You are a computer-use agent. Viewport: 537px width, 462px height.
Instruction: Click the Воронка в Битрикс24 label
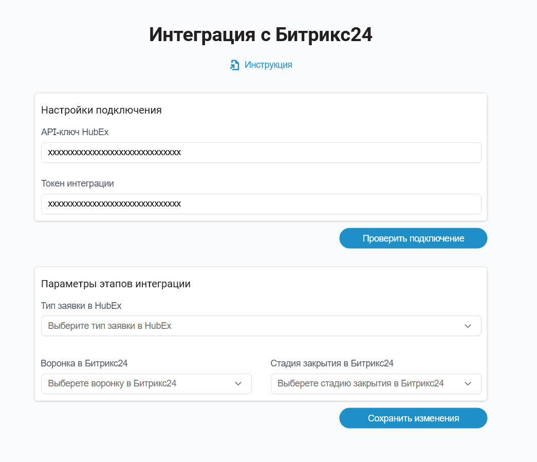tap(84, 363)
